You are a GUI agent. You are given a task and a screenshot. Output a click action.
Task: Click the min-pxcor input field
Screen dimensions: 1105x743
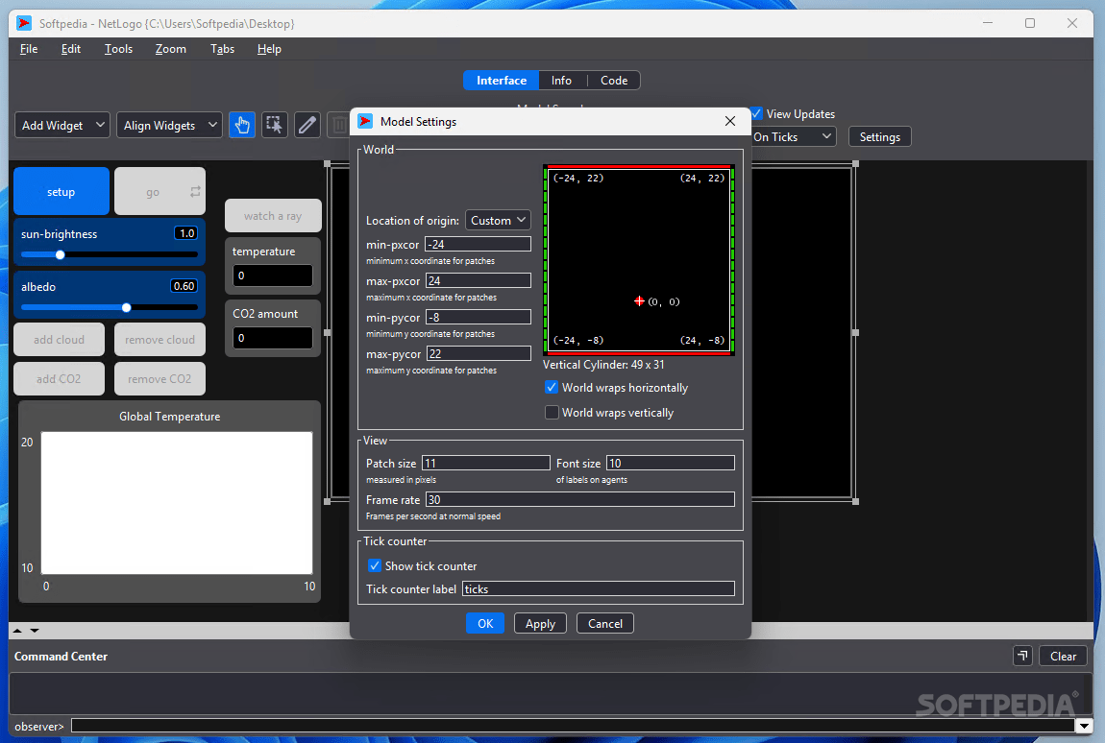[x=478, y=245]
